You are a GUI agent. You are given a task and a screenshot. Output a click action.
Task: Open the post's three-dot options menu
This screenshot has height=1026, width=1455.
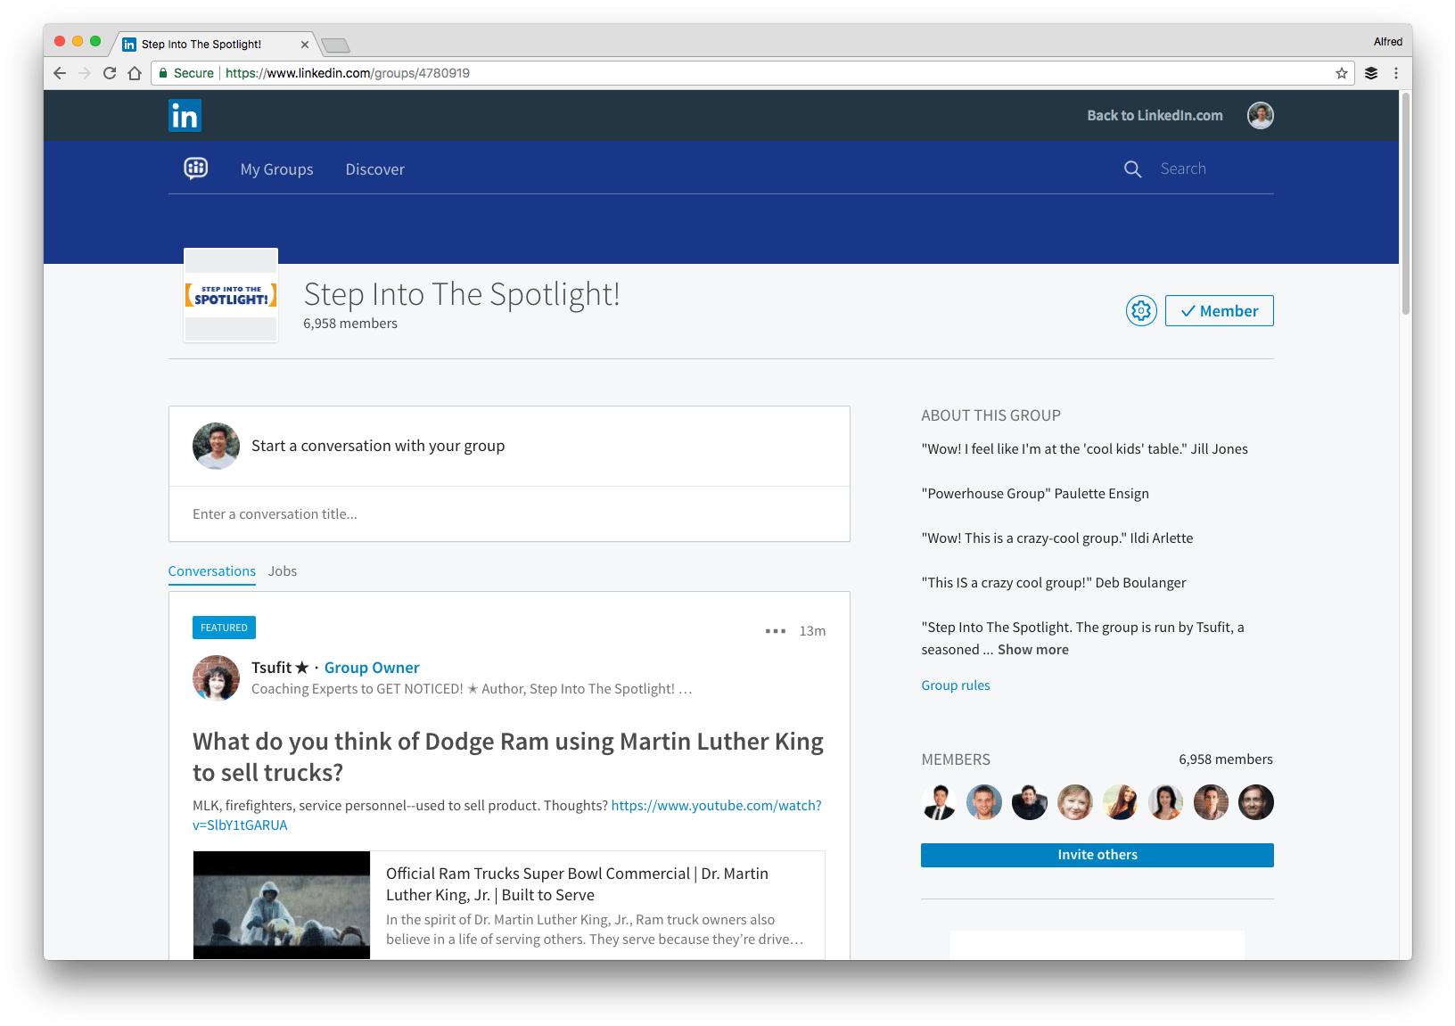click(x=775, y=631)
